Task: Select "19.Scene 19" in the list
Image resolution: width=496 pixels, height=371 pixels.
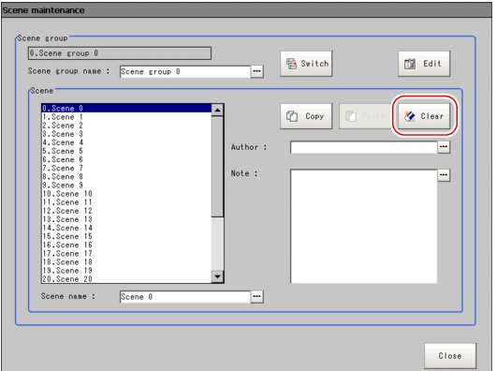Action: coord(126,271)
